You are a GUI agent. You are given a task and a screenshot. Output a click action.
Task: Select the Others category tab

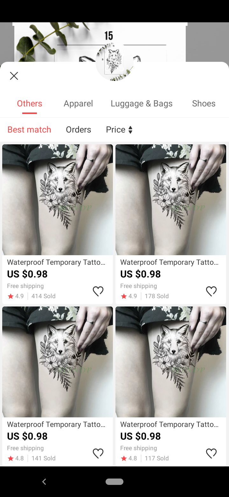pyautogui.click(x=30, y=104)
